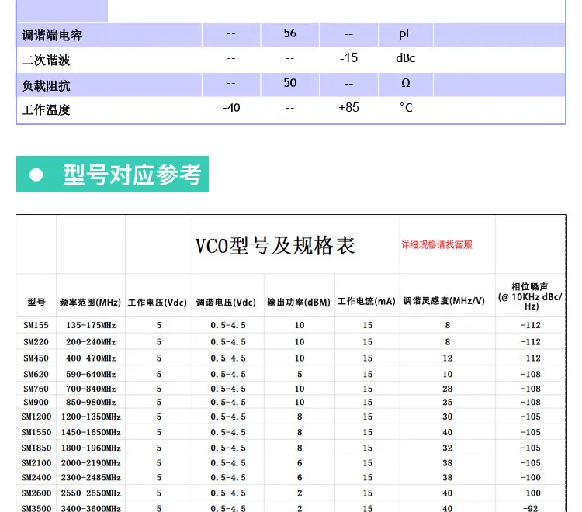Click the 1800-1960MHz frequency cell
The width and height of the screenshot is (582, 512).
[x=91, y=448]
